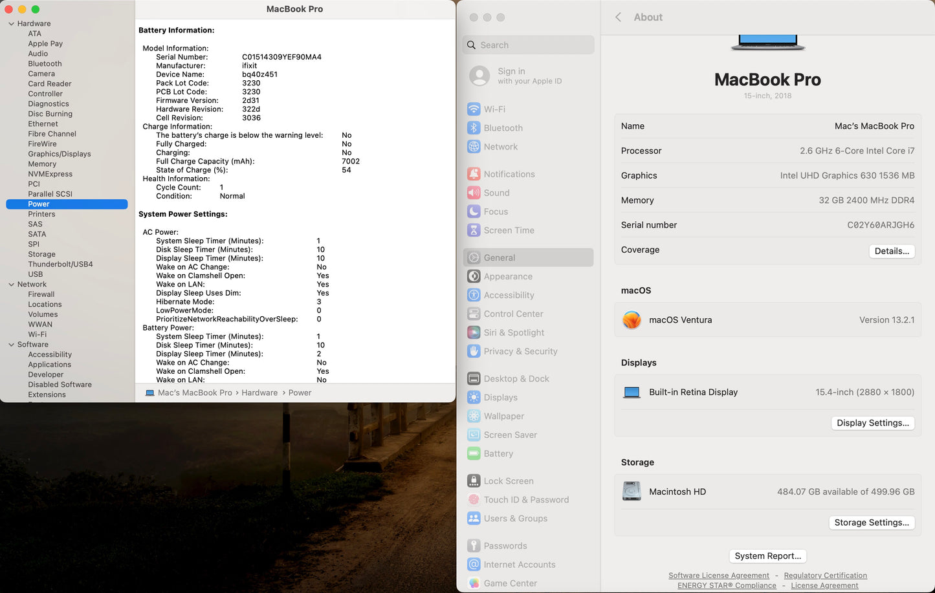Collapse the Software tree section

(11, 345)
